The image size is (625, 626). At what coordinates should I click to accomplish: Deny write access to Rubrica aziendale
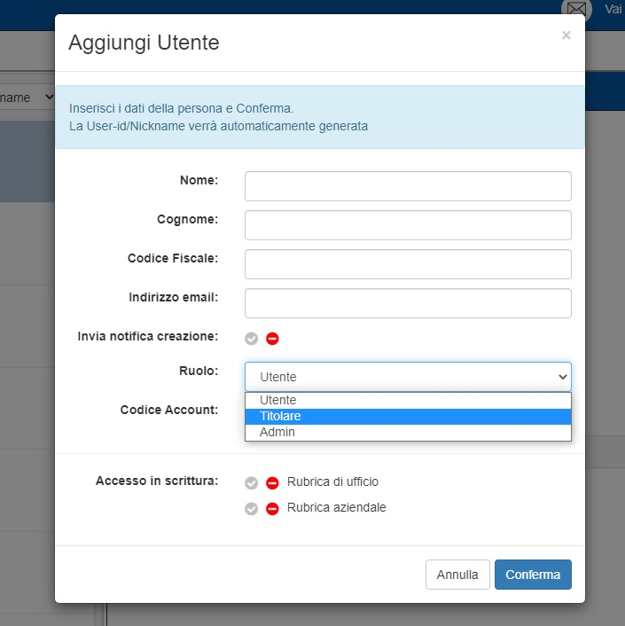[x=272, y=509]
